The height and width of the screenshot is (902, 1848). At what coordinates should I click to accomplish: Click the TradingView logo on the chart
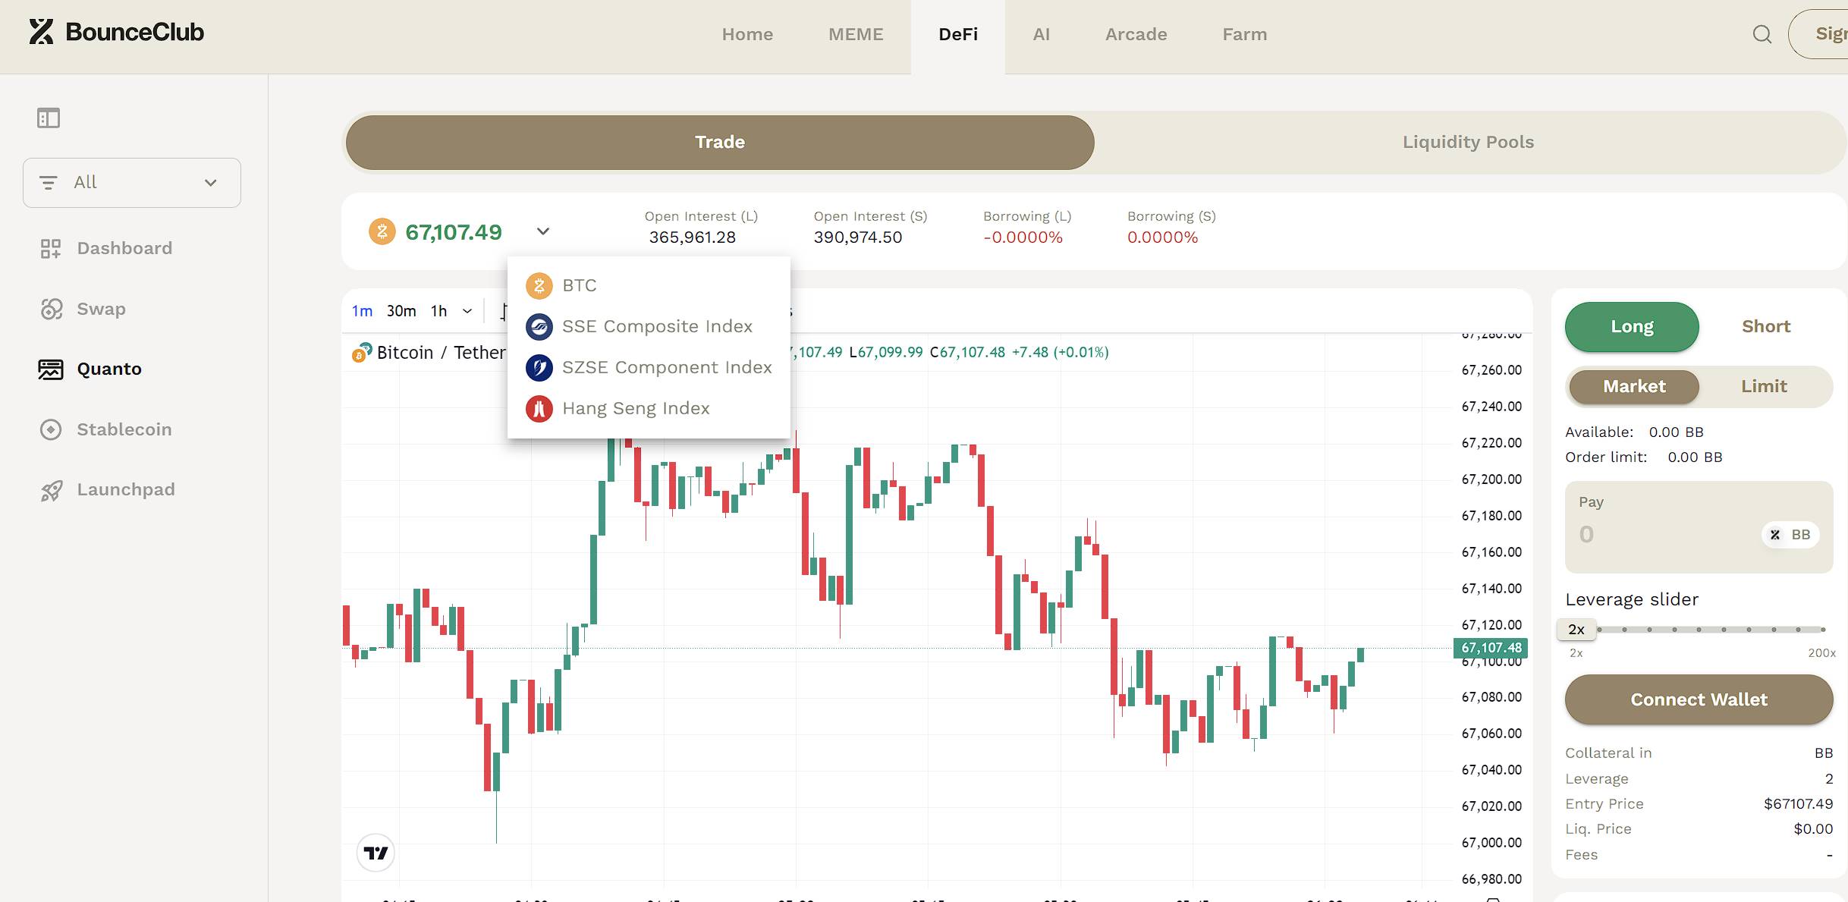[376, 852]
